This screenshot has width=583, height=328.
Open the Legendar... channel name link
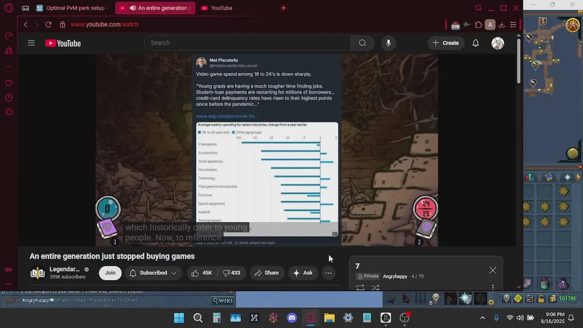click(x=65, y=269)
